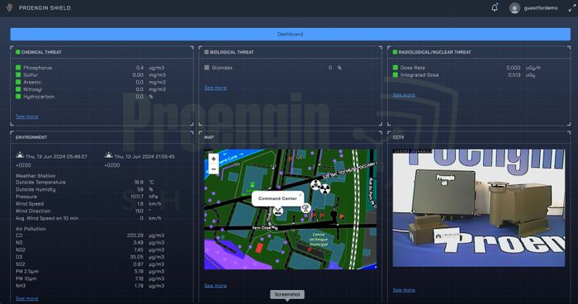Click the Weather Station heading
This screenshot has height=304, width=578.
pos(36,176)
